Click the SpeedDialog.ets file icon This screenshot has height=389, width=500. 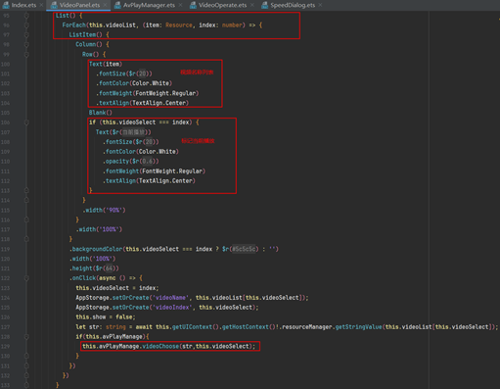[265, 5]
